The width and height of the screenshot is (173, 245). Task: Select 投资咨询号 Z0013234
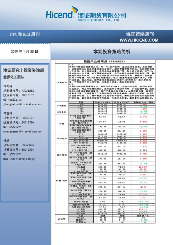coord(19,150)
